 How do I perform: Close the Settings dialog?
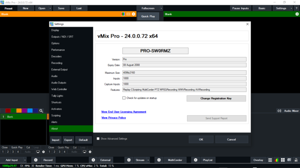click(x=247, y=24)
